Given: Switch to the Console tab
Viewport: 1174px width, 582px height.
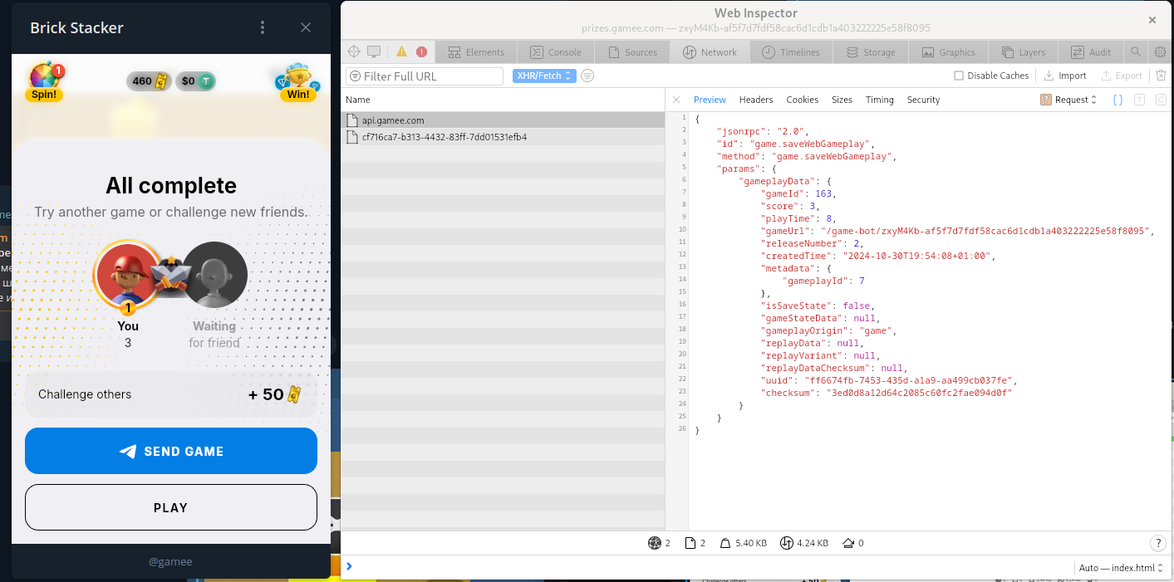Looking at the screenshot, I should tap(556, 52).
